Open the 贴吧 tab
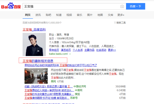 pyautogui.click(x=49, y=15)
